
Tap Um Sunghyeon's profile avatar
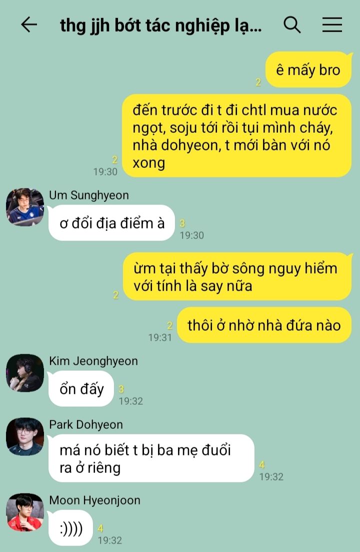(x=25, y=207)
